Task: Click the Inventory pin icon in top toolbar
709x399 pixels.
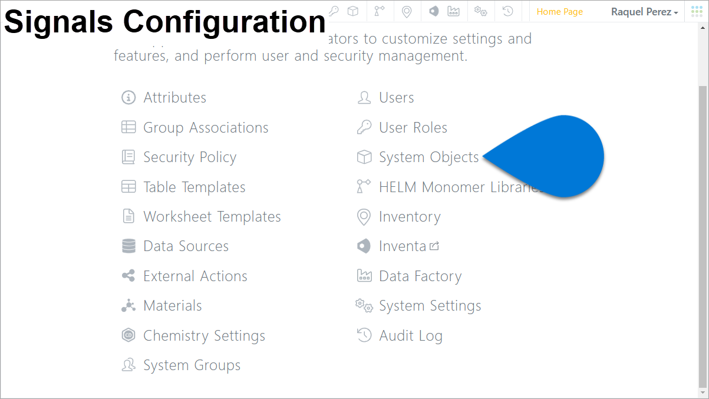Action: click(x=406, y=11)
